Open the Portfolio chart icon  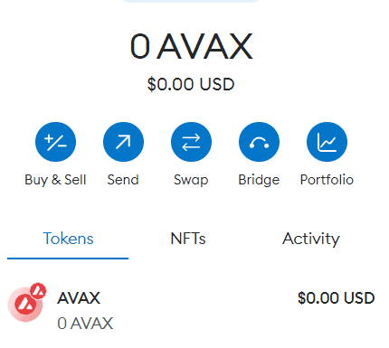327,142
